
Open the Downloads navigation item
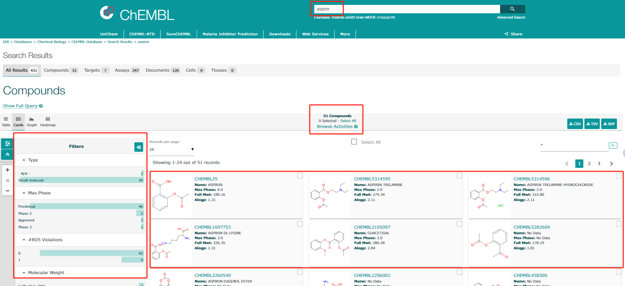[x=280, y=34]
